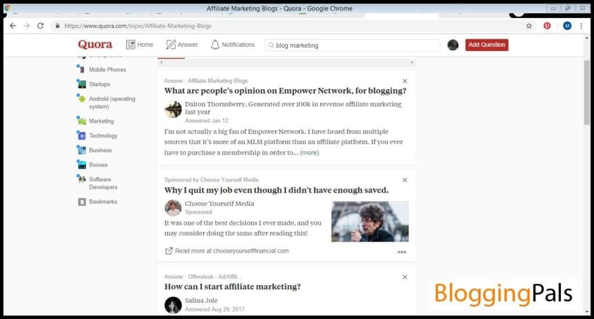Click the Add Question button
Screen dimensions: 594x319
point(487,45)
